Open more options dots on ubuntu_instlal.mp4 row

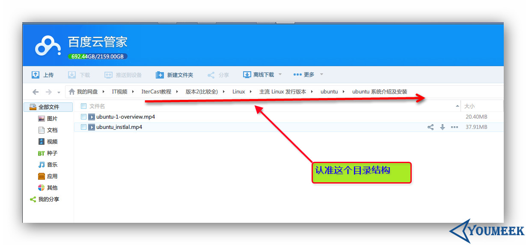coord(455,127)
